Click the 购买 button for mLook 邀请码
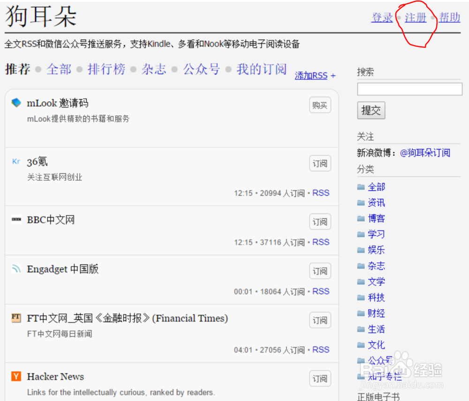 click(320, 105)
